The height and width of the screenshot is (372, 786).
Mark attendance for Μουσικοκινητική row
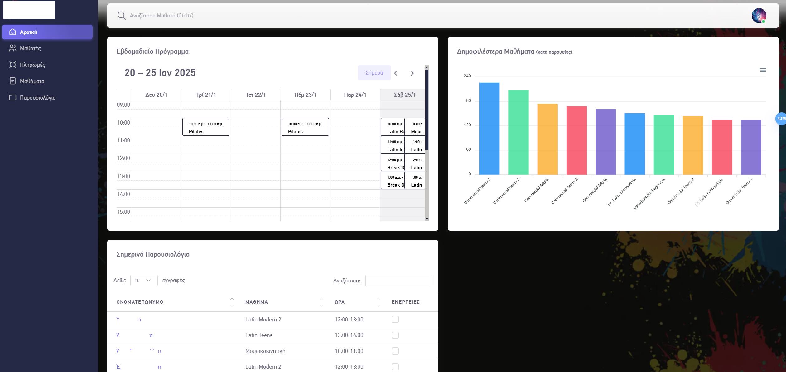tap(395, 351)
